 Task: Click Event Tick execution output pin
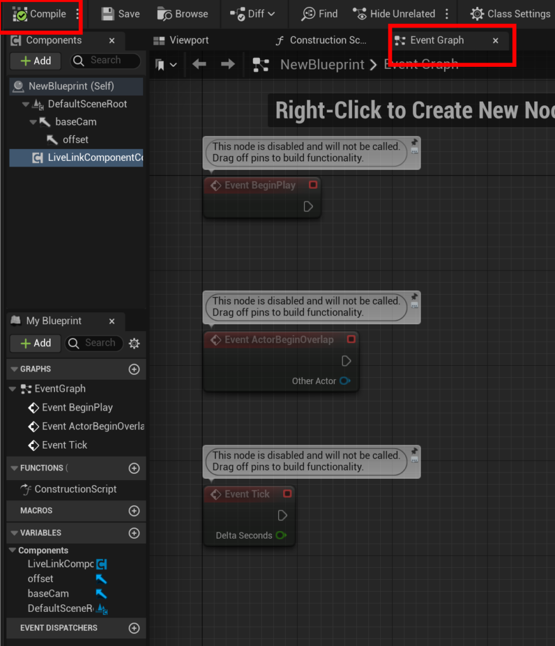coord(282,515)
